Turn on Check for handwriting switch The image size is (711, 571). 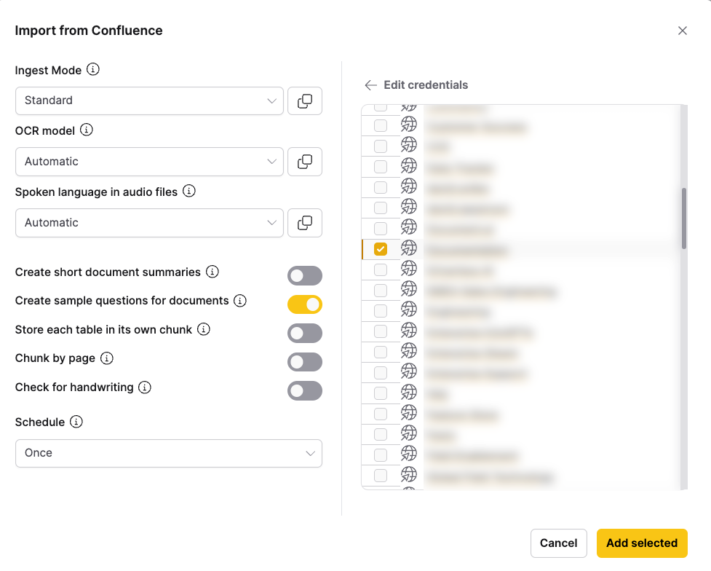[x=304, y=391]
